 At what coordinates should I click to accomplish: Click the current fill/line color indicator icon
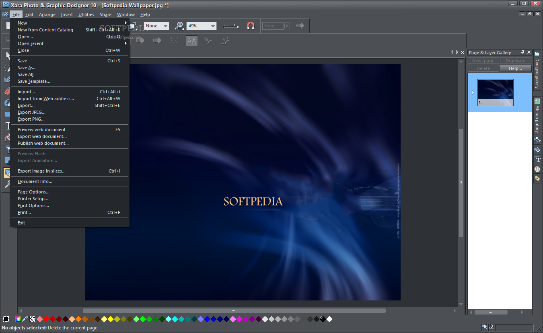[x=6, y=319]
